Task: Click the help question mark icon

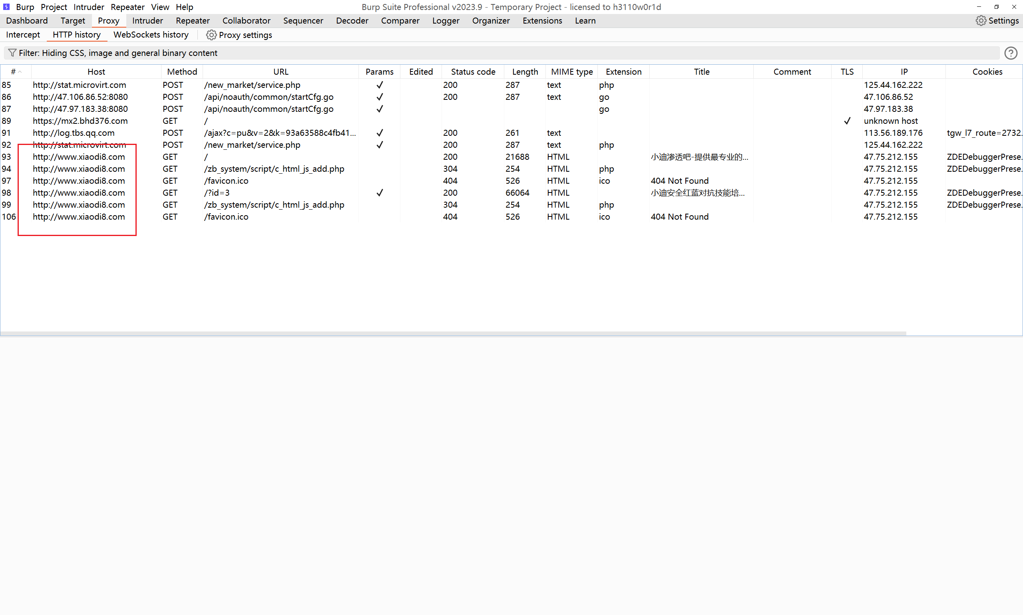Action: pyautogui.click(x=1011, y=53)
